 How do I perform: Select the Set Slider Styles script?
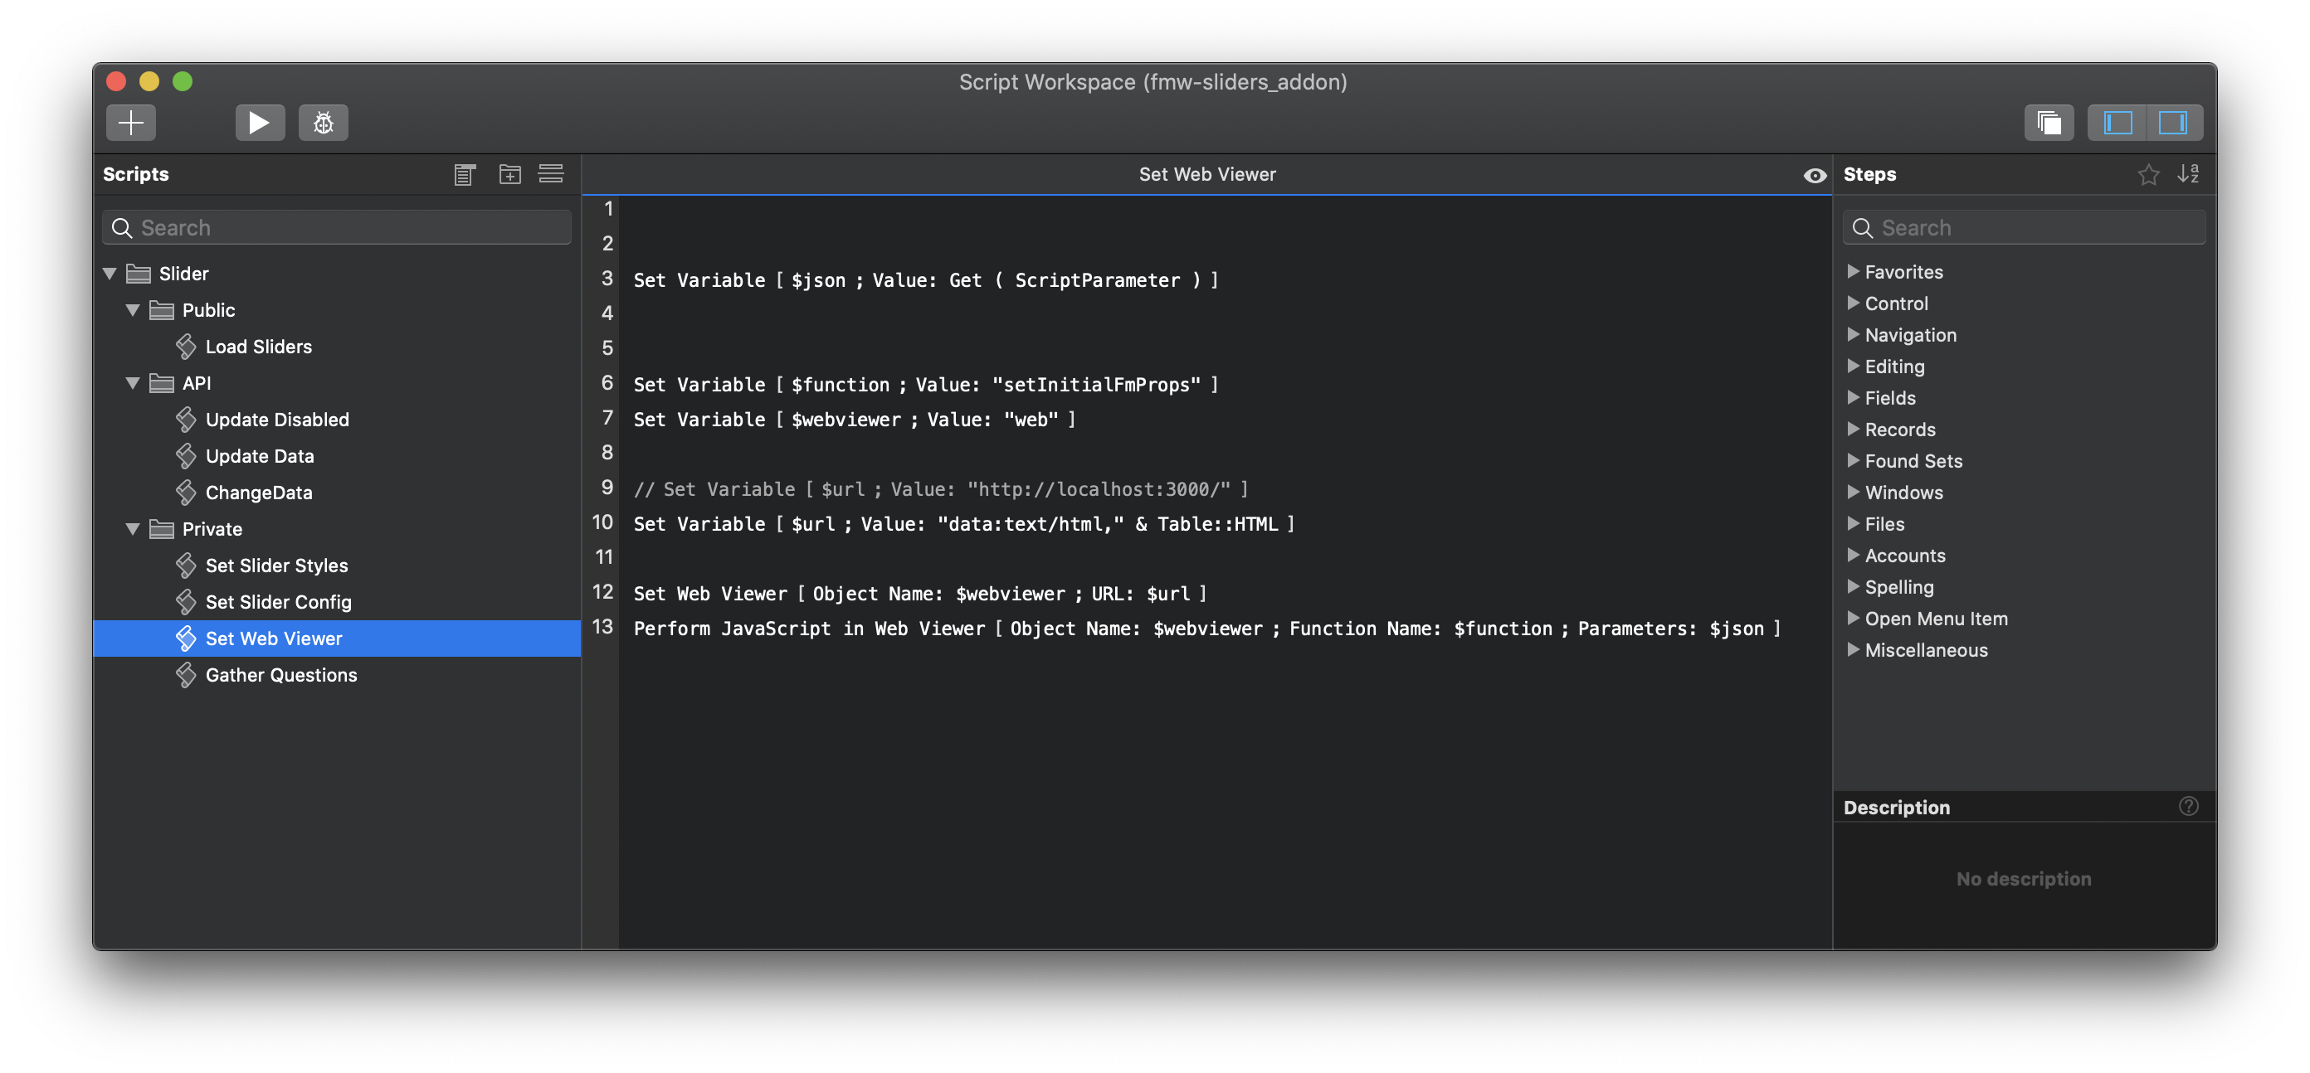tap(337, 566)
